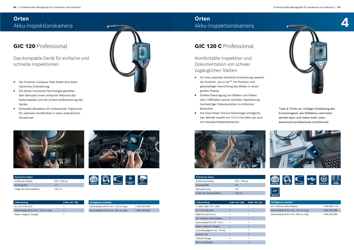Viewport: 354px width, 250px height.
Task: Click 'L-BOXX 136' row
Action: tap(230, 234)
